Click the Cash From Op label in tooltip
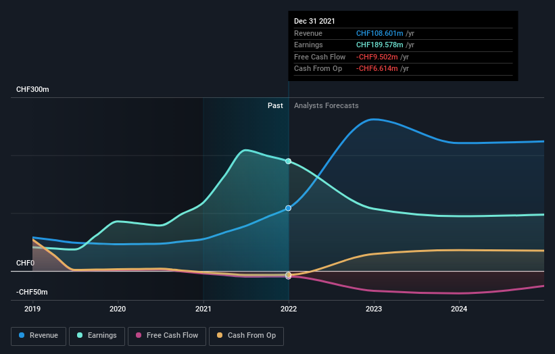Image resolution: width=555 pixels, height=354 pixels. [x=318, y=69]
